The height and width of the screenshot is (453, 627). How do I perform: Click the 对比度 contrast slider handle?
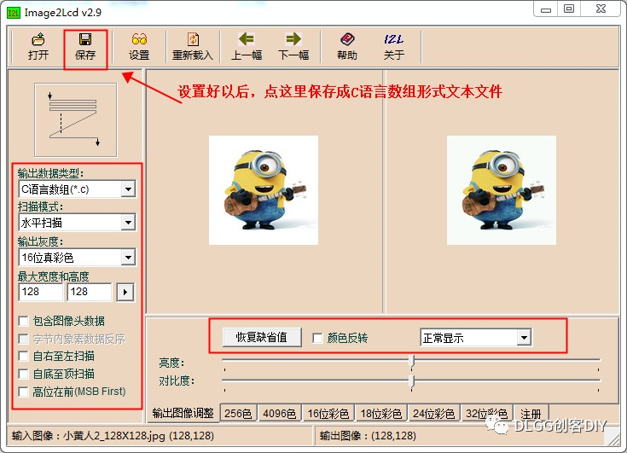coord(411,381)
